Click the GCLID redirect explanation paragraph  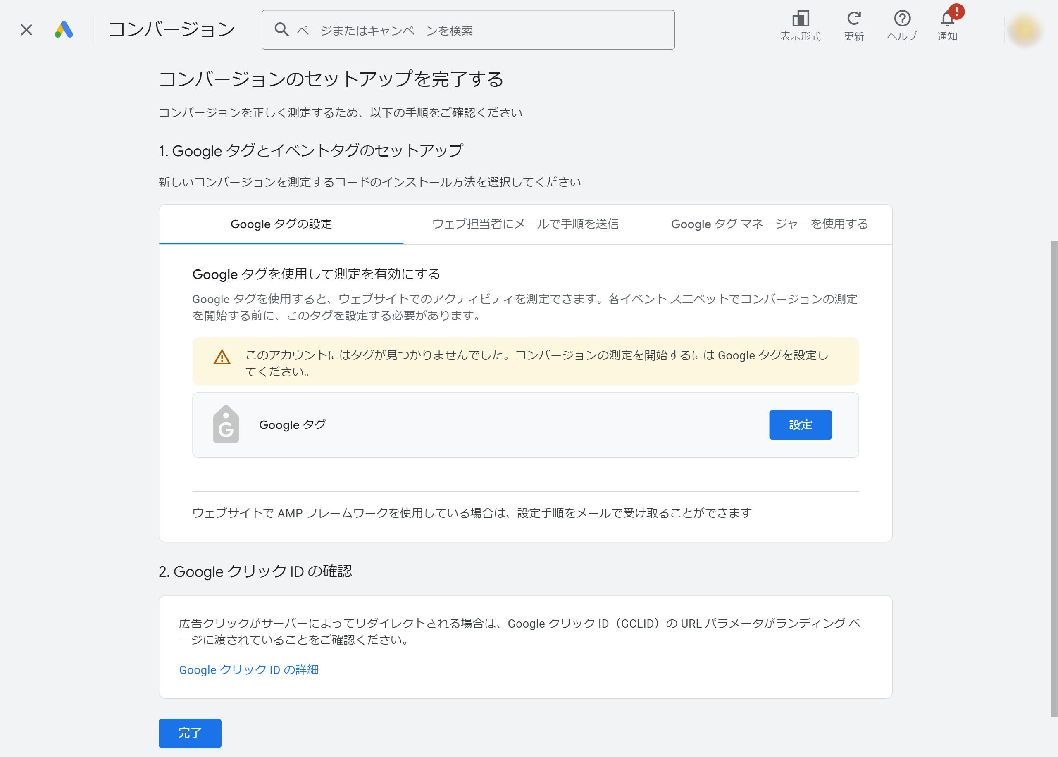point(519,632)
